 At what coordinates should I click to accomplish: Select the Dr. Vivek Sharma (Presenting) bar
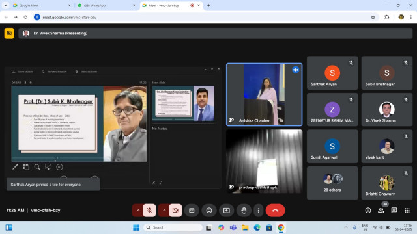click(216, 33)
